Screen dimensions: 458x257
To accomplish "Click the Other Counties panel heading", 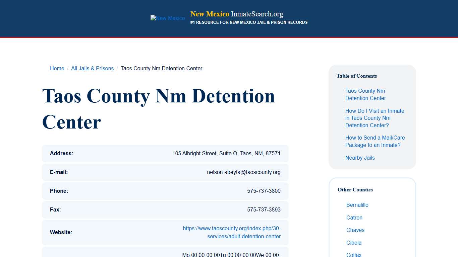I will click(x=355, y=190).
